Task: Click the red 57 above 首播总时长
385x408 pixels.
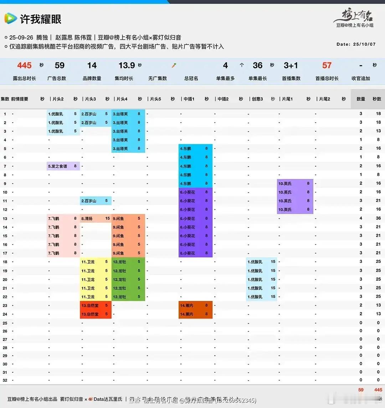Action: pyautogui.click(x=327, y=65)
